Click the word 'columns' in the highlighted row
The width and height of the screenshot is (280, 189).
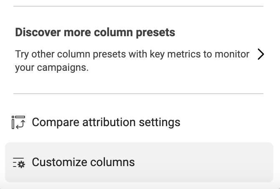coord(112,162)
